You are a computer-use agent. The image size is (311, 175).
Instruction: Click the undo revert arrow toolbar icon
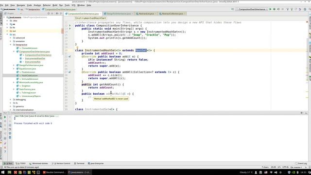pyautogui.click(x=300, y=9)
